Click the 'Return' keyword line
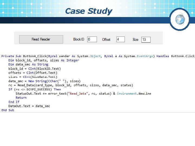This screenshot has width=195, height=146. (21, 98)
